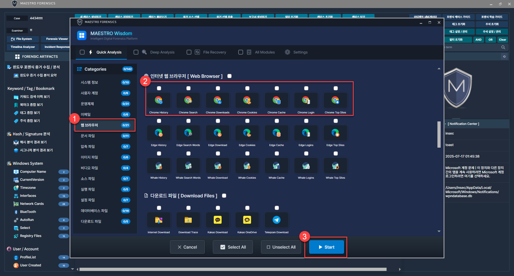
Task: Select the Edge Cookies icon
Action: [x=247, y=133]
